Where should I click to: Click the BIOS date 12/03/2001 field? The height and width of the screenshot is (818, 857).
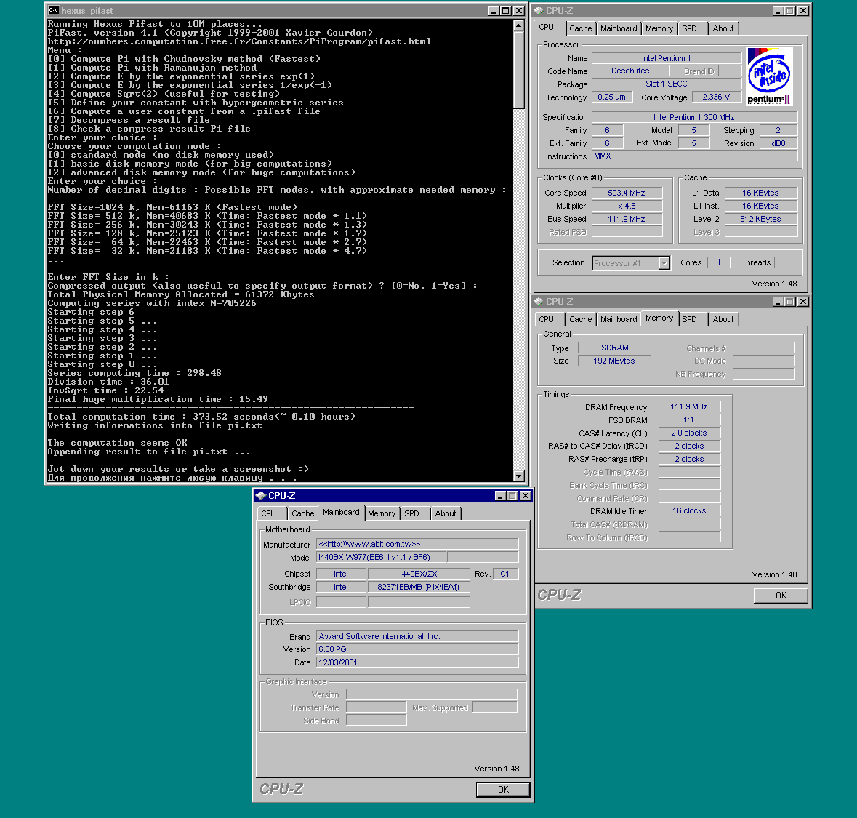pyautogui.click(x=417, y=662)
